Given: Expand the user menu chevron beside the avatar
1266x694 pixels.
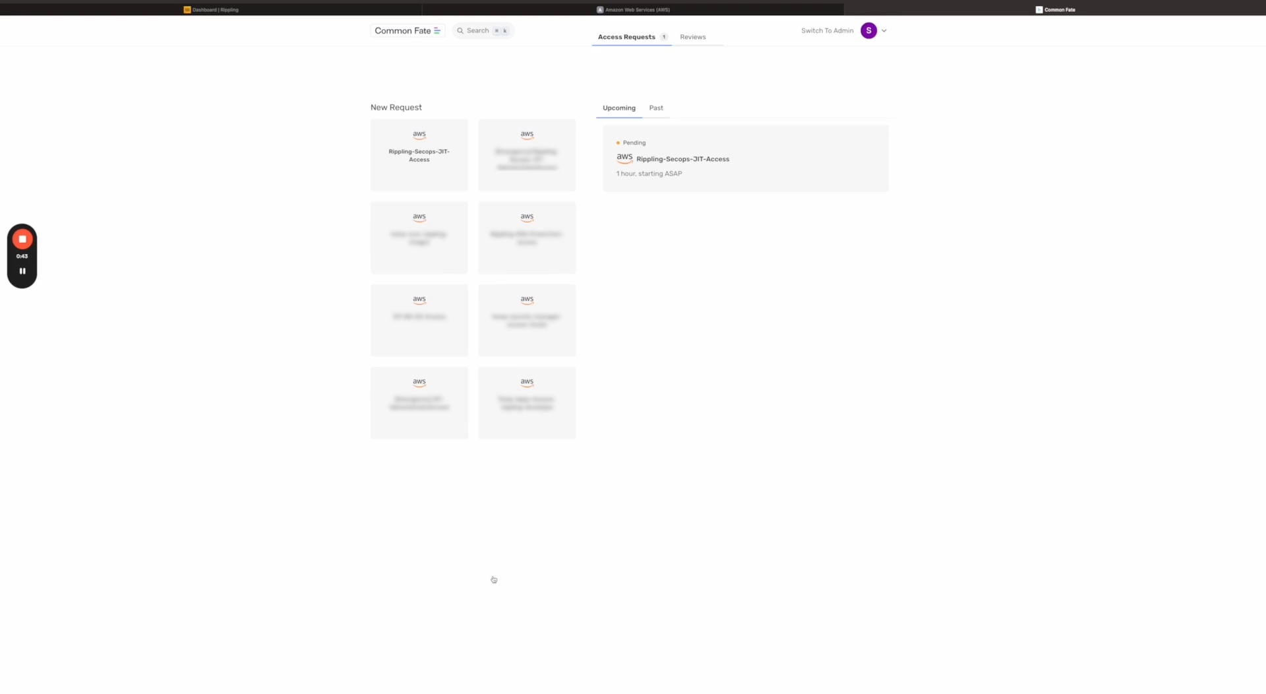Looking at the screenshot, I should pyautogui.click(x=884, y=30).
